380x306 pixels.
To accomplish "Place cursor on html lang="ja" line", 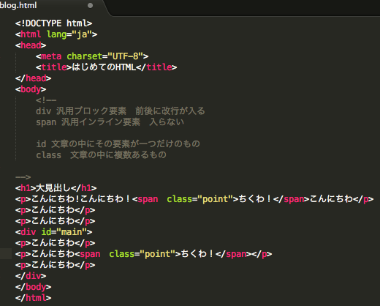I will 56,34.
